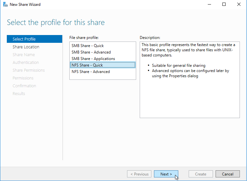The width and height of the screenshot is (247, 181).
Task: Click the Previous button
Action: [x=139, y=174]
